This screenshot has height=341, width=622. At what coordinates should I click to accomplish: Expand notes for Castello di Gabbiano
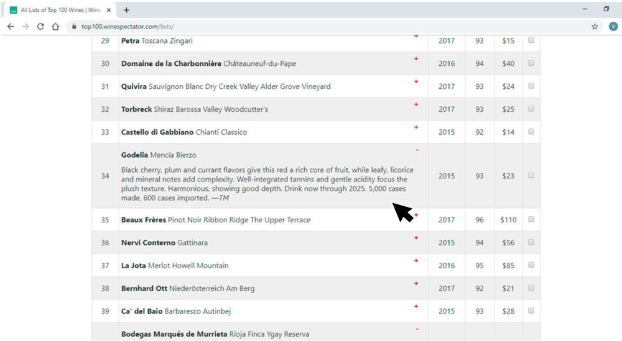[x=416, y=127]
